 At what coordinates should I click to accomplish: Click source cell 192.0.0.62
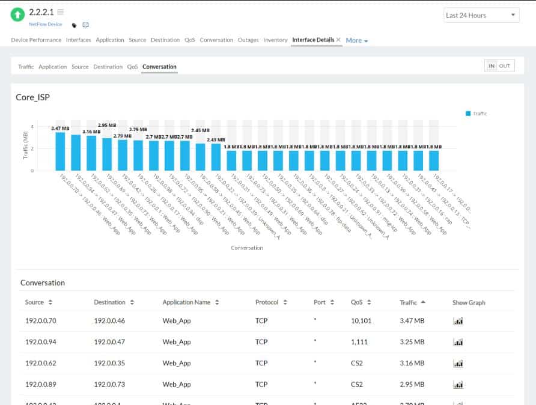tap(41, 364)
